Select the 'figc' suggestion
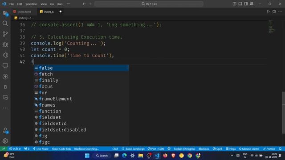 [81, 142]
